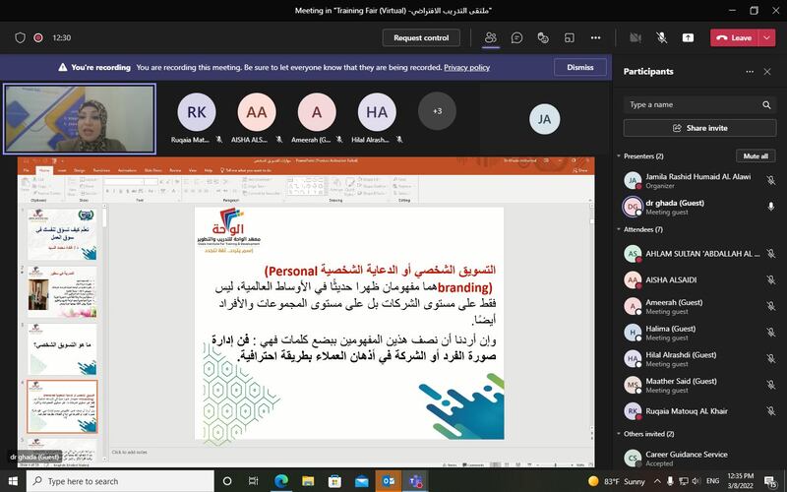Click the taskbar search box
Image resolution: width=787 pixels, height=492 pixels.
[x=120, y=481]
